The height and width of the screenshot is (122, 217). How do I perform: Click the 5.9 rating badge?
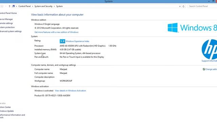coord(62,41)
